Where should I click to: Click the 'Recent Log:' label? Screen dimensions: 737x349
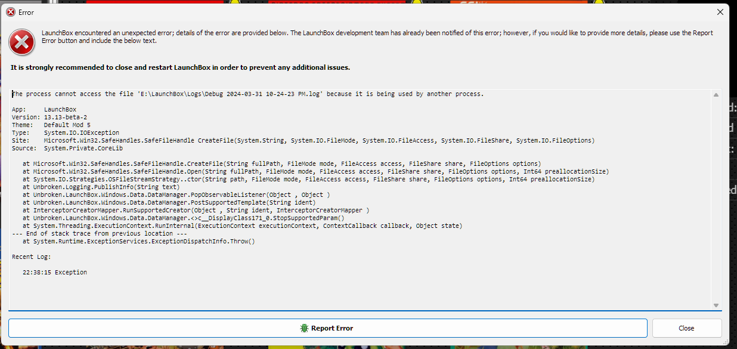(x=32, y=257)
